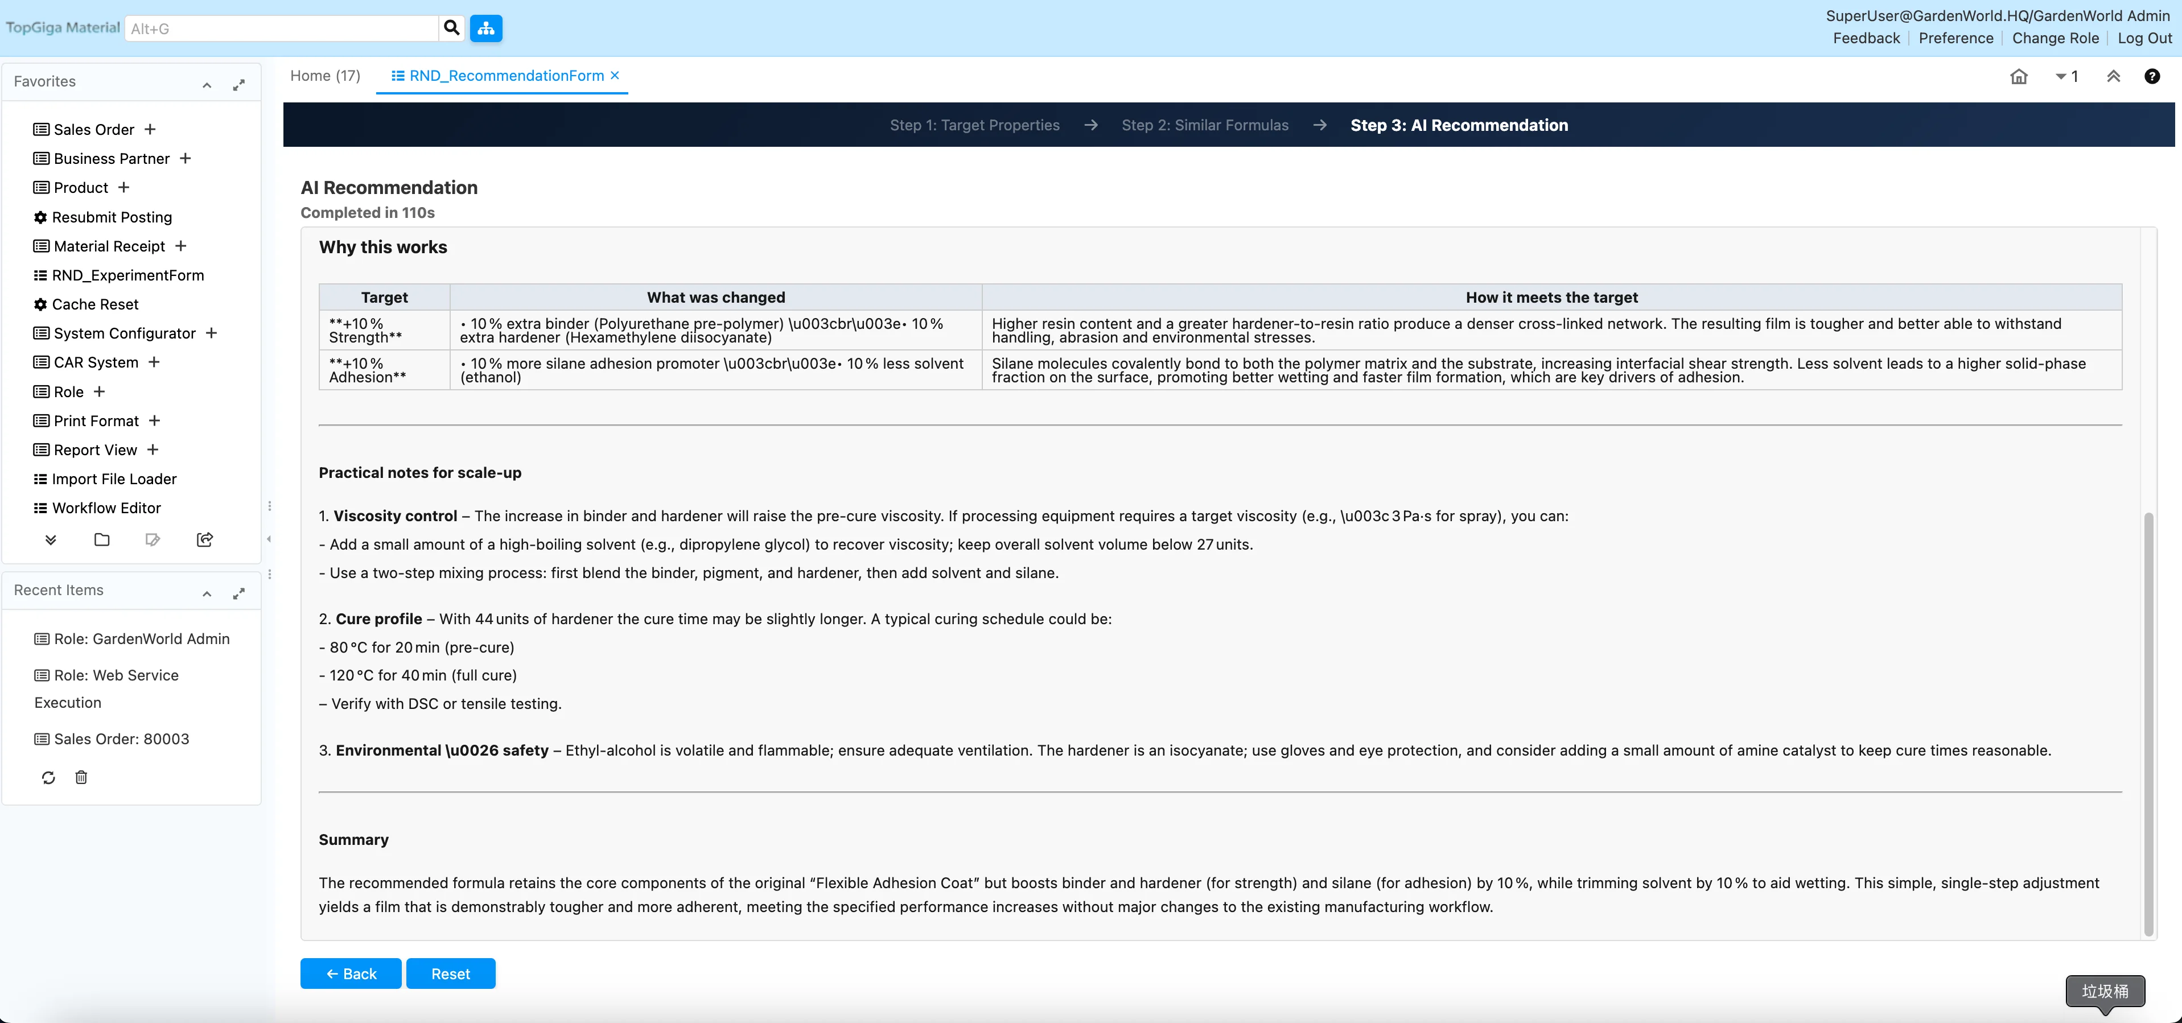Screen dimensions: 2182x1023
Task: Maximize the Favorites panel
Action: (239, 85)
